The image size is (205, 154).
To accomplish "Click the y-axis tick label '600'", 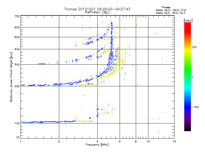I will point(17,27).
